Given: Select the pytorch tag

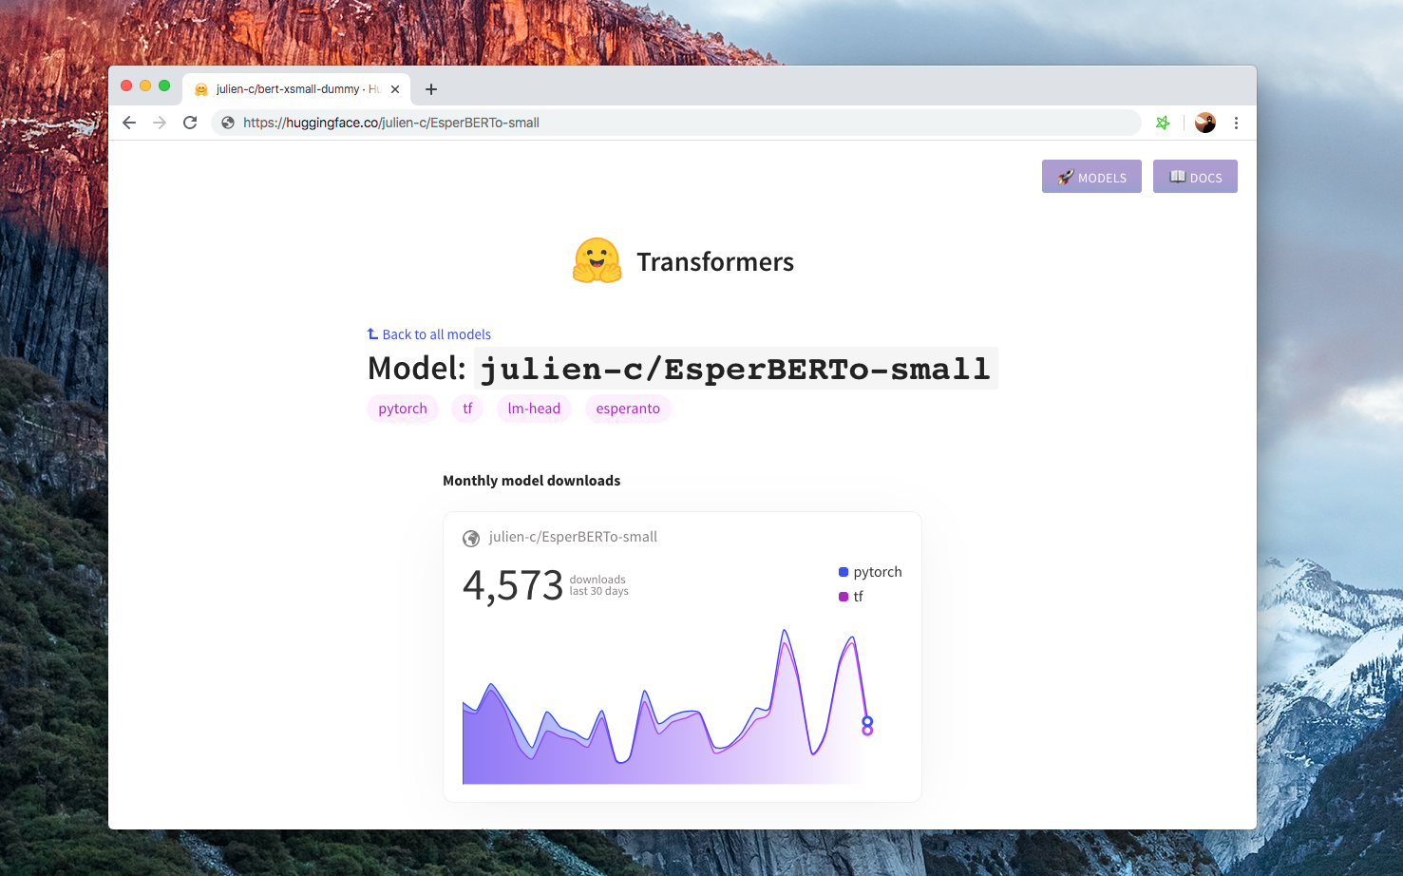Looking at the screenshot, I should pyautogui.click(x=403, y=409).
